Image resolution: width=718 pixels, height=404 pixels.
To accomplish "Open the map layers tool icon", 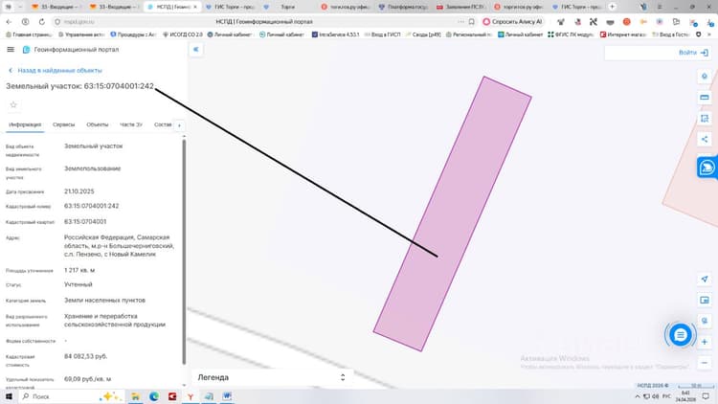I will click(705, 77).
